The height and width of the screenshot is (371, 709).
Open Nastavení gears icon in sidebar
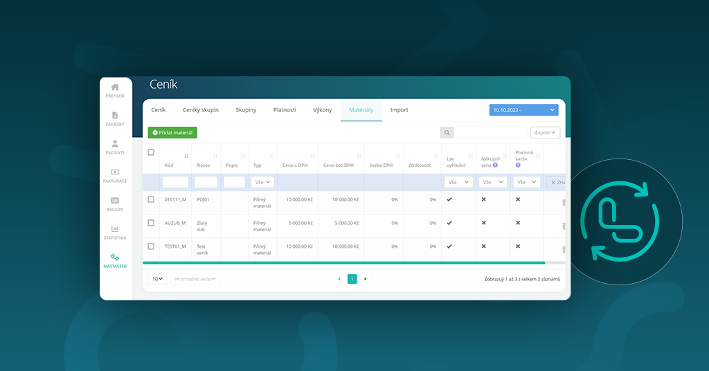tap(115, 257)
